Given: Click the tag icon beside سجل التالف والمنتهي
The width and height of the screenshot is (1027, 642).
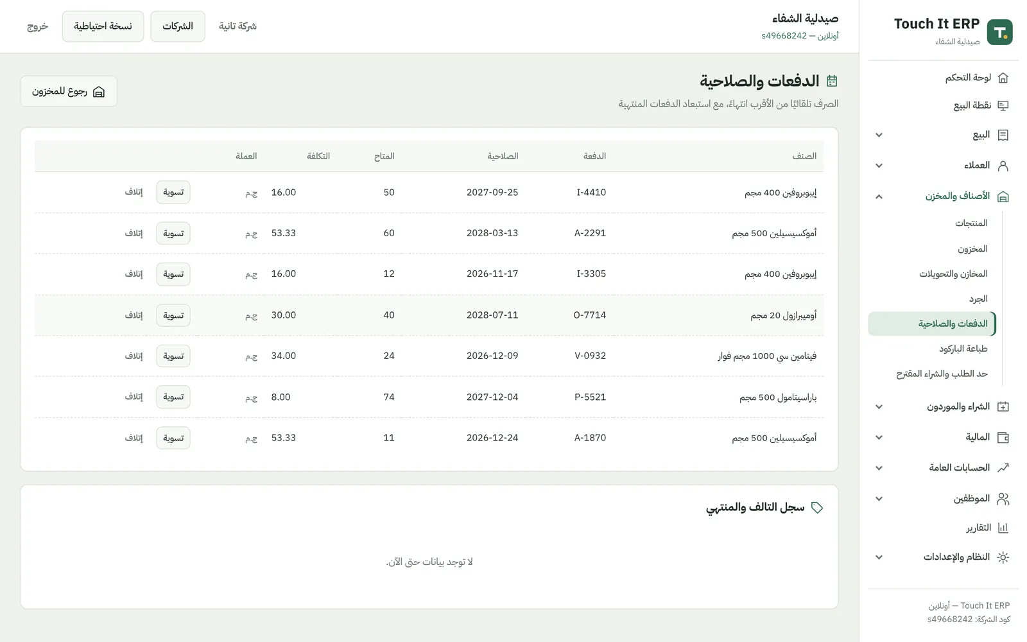Looking at the screenshot, I should coord(817,508).
